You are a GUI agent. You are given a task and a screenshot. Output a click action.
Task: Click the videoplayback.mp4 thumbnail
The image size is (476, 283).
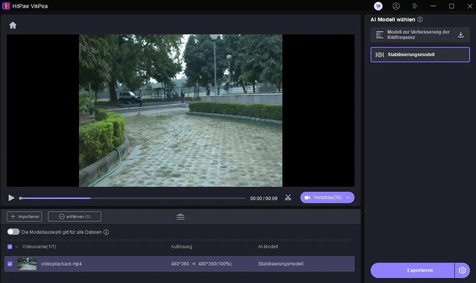[x=27, y=264]
